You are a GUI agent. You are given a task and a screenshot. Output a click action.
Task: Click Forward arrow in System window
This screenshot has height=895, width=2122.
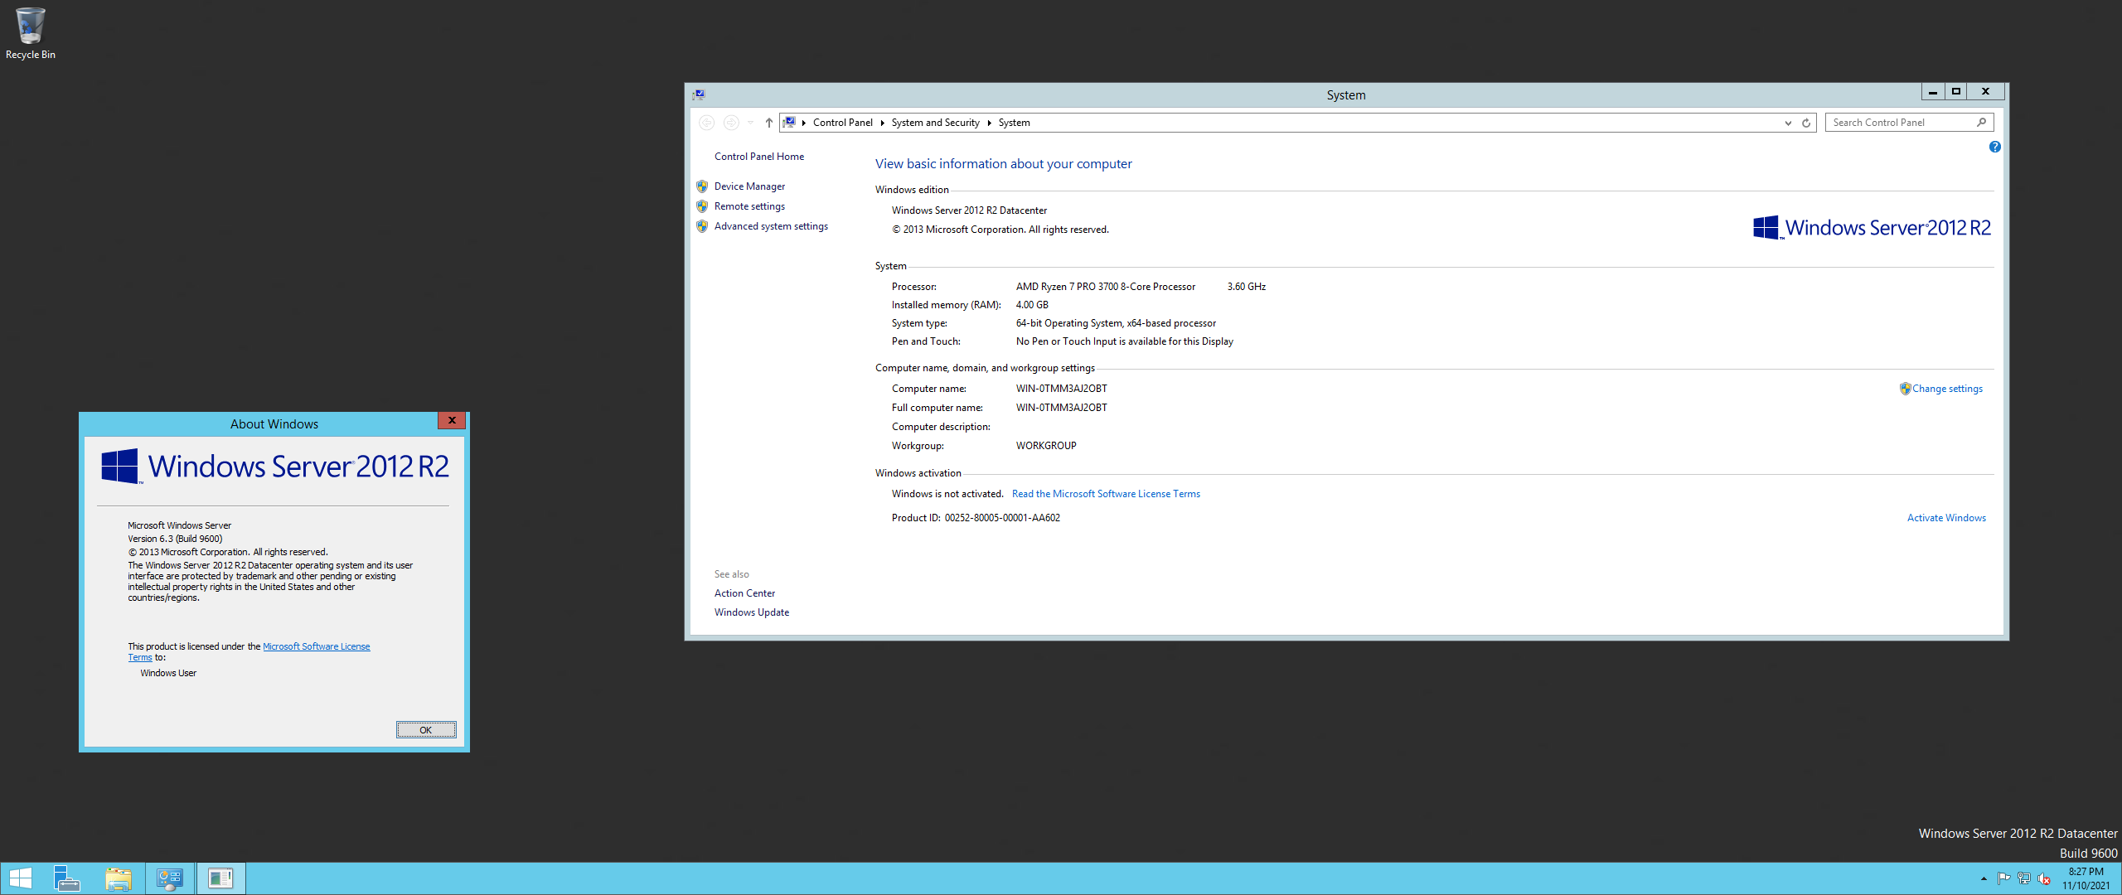tap(731, 123)
